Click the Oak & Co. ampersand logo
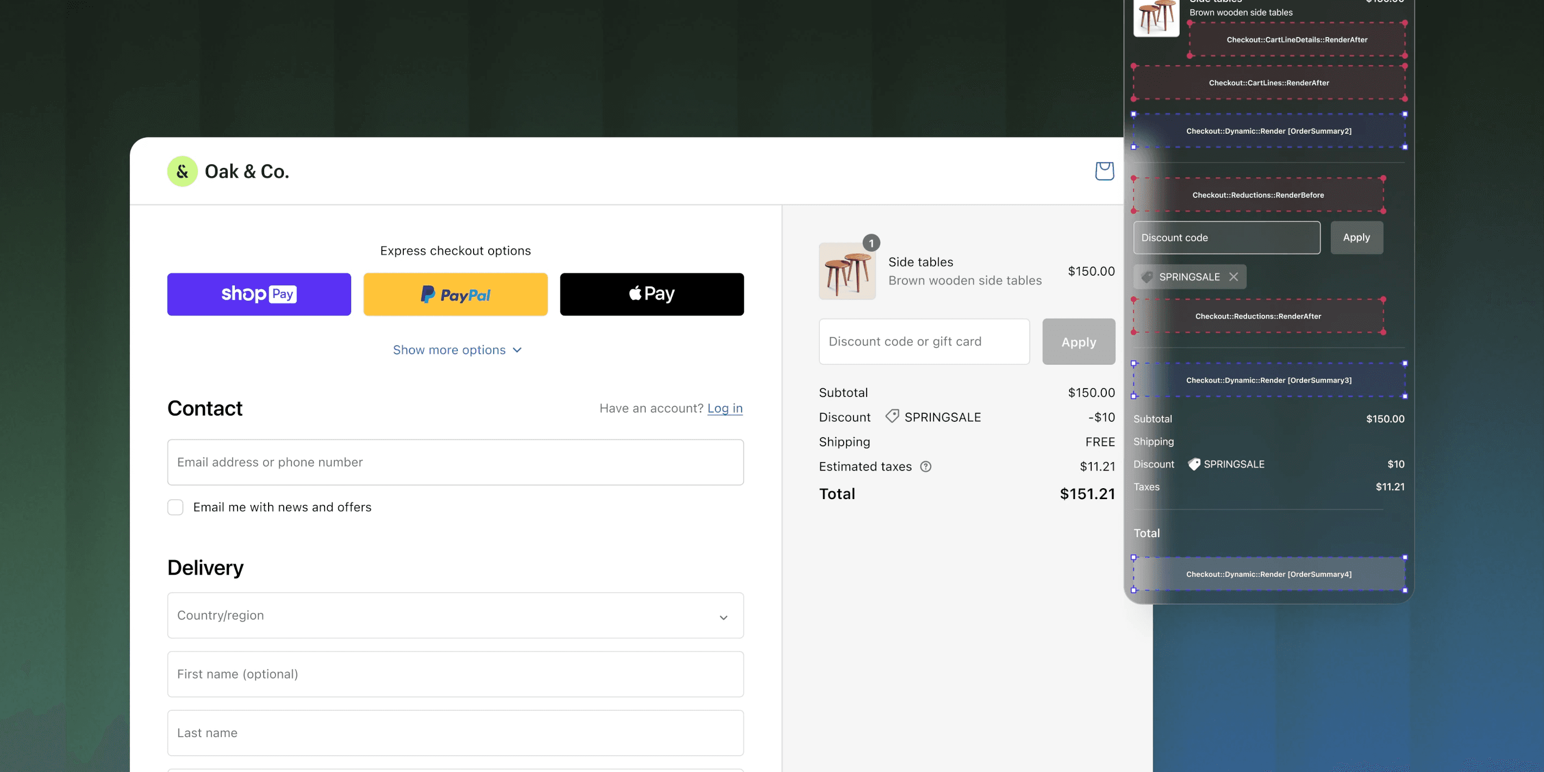Screen dimensions: 1544x772 pyautogui.click(x=182, y=171)
